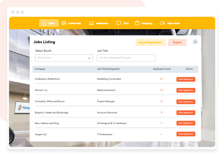
Task: Click the Auditorium laptop icon
Action: tap(91, 23)
